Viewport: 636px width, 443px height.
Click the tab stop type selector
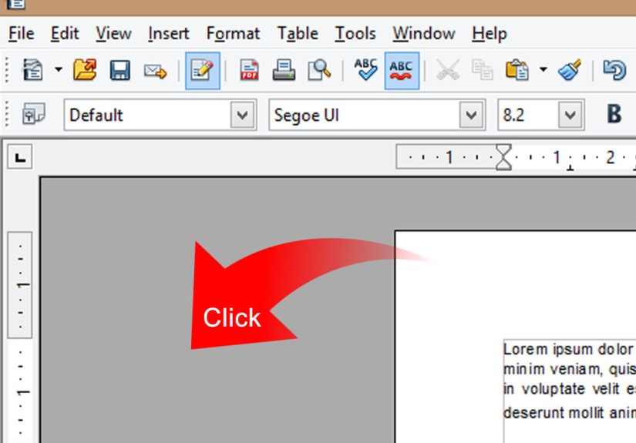20,157
